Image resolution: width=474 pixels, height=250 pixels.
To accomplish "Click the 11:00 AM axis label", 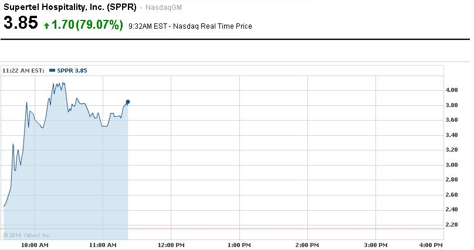I will [x=103, y=244].
